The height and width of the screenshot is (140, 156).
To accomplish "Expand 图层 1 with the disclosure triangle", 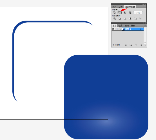I will (x=120, y=29).
